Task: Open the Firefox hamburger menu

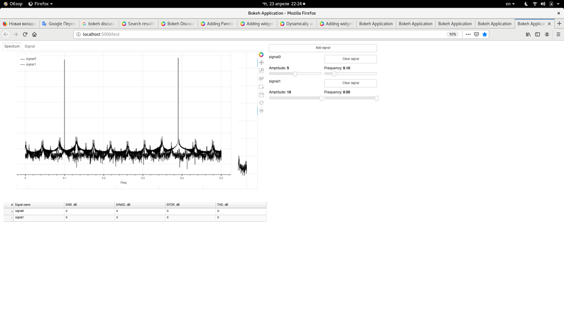Action: (x=558, y=34)
